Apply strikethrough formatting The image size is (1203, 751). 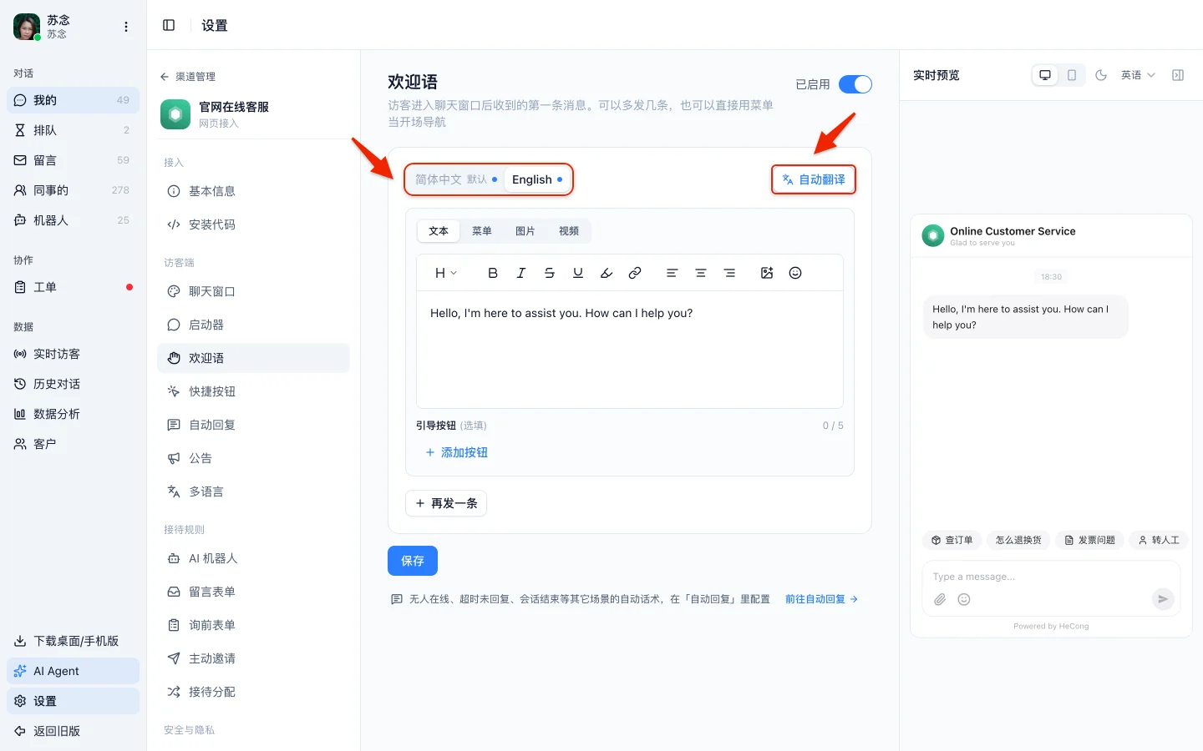tap(550, 273)
